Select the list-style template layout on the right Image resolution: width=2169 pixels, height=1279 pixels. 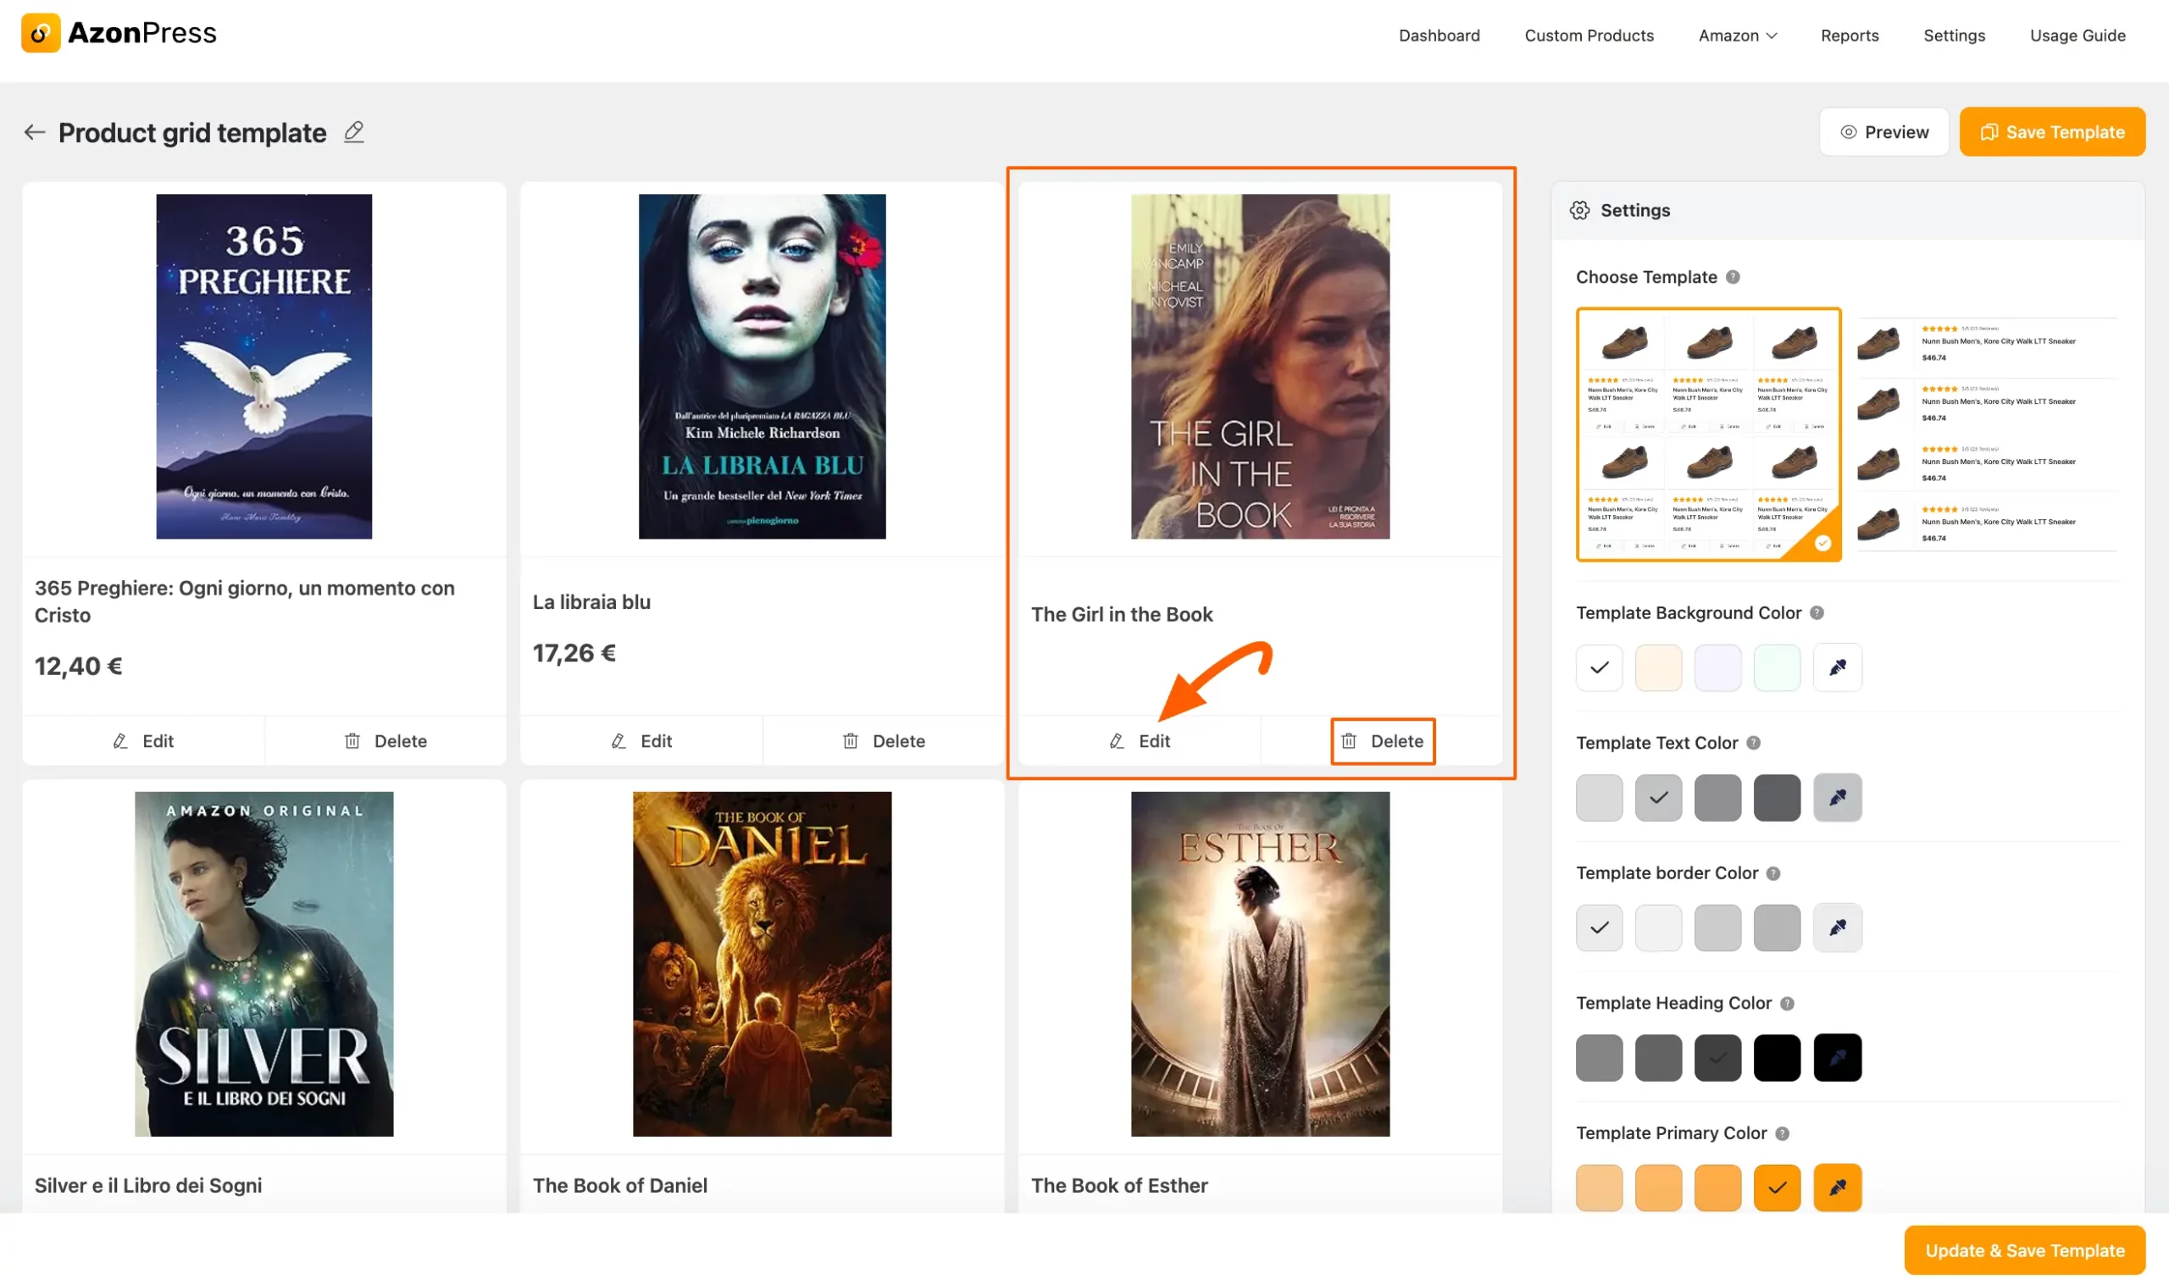pos(1986,434)
